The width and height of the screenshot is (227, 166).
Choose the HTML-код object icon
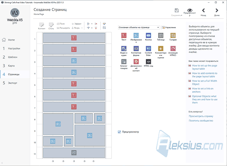click(x=149, y=62)
